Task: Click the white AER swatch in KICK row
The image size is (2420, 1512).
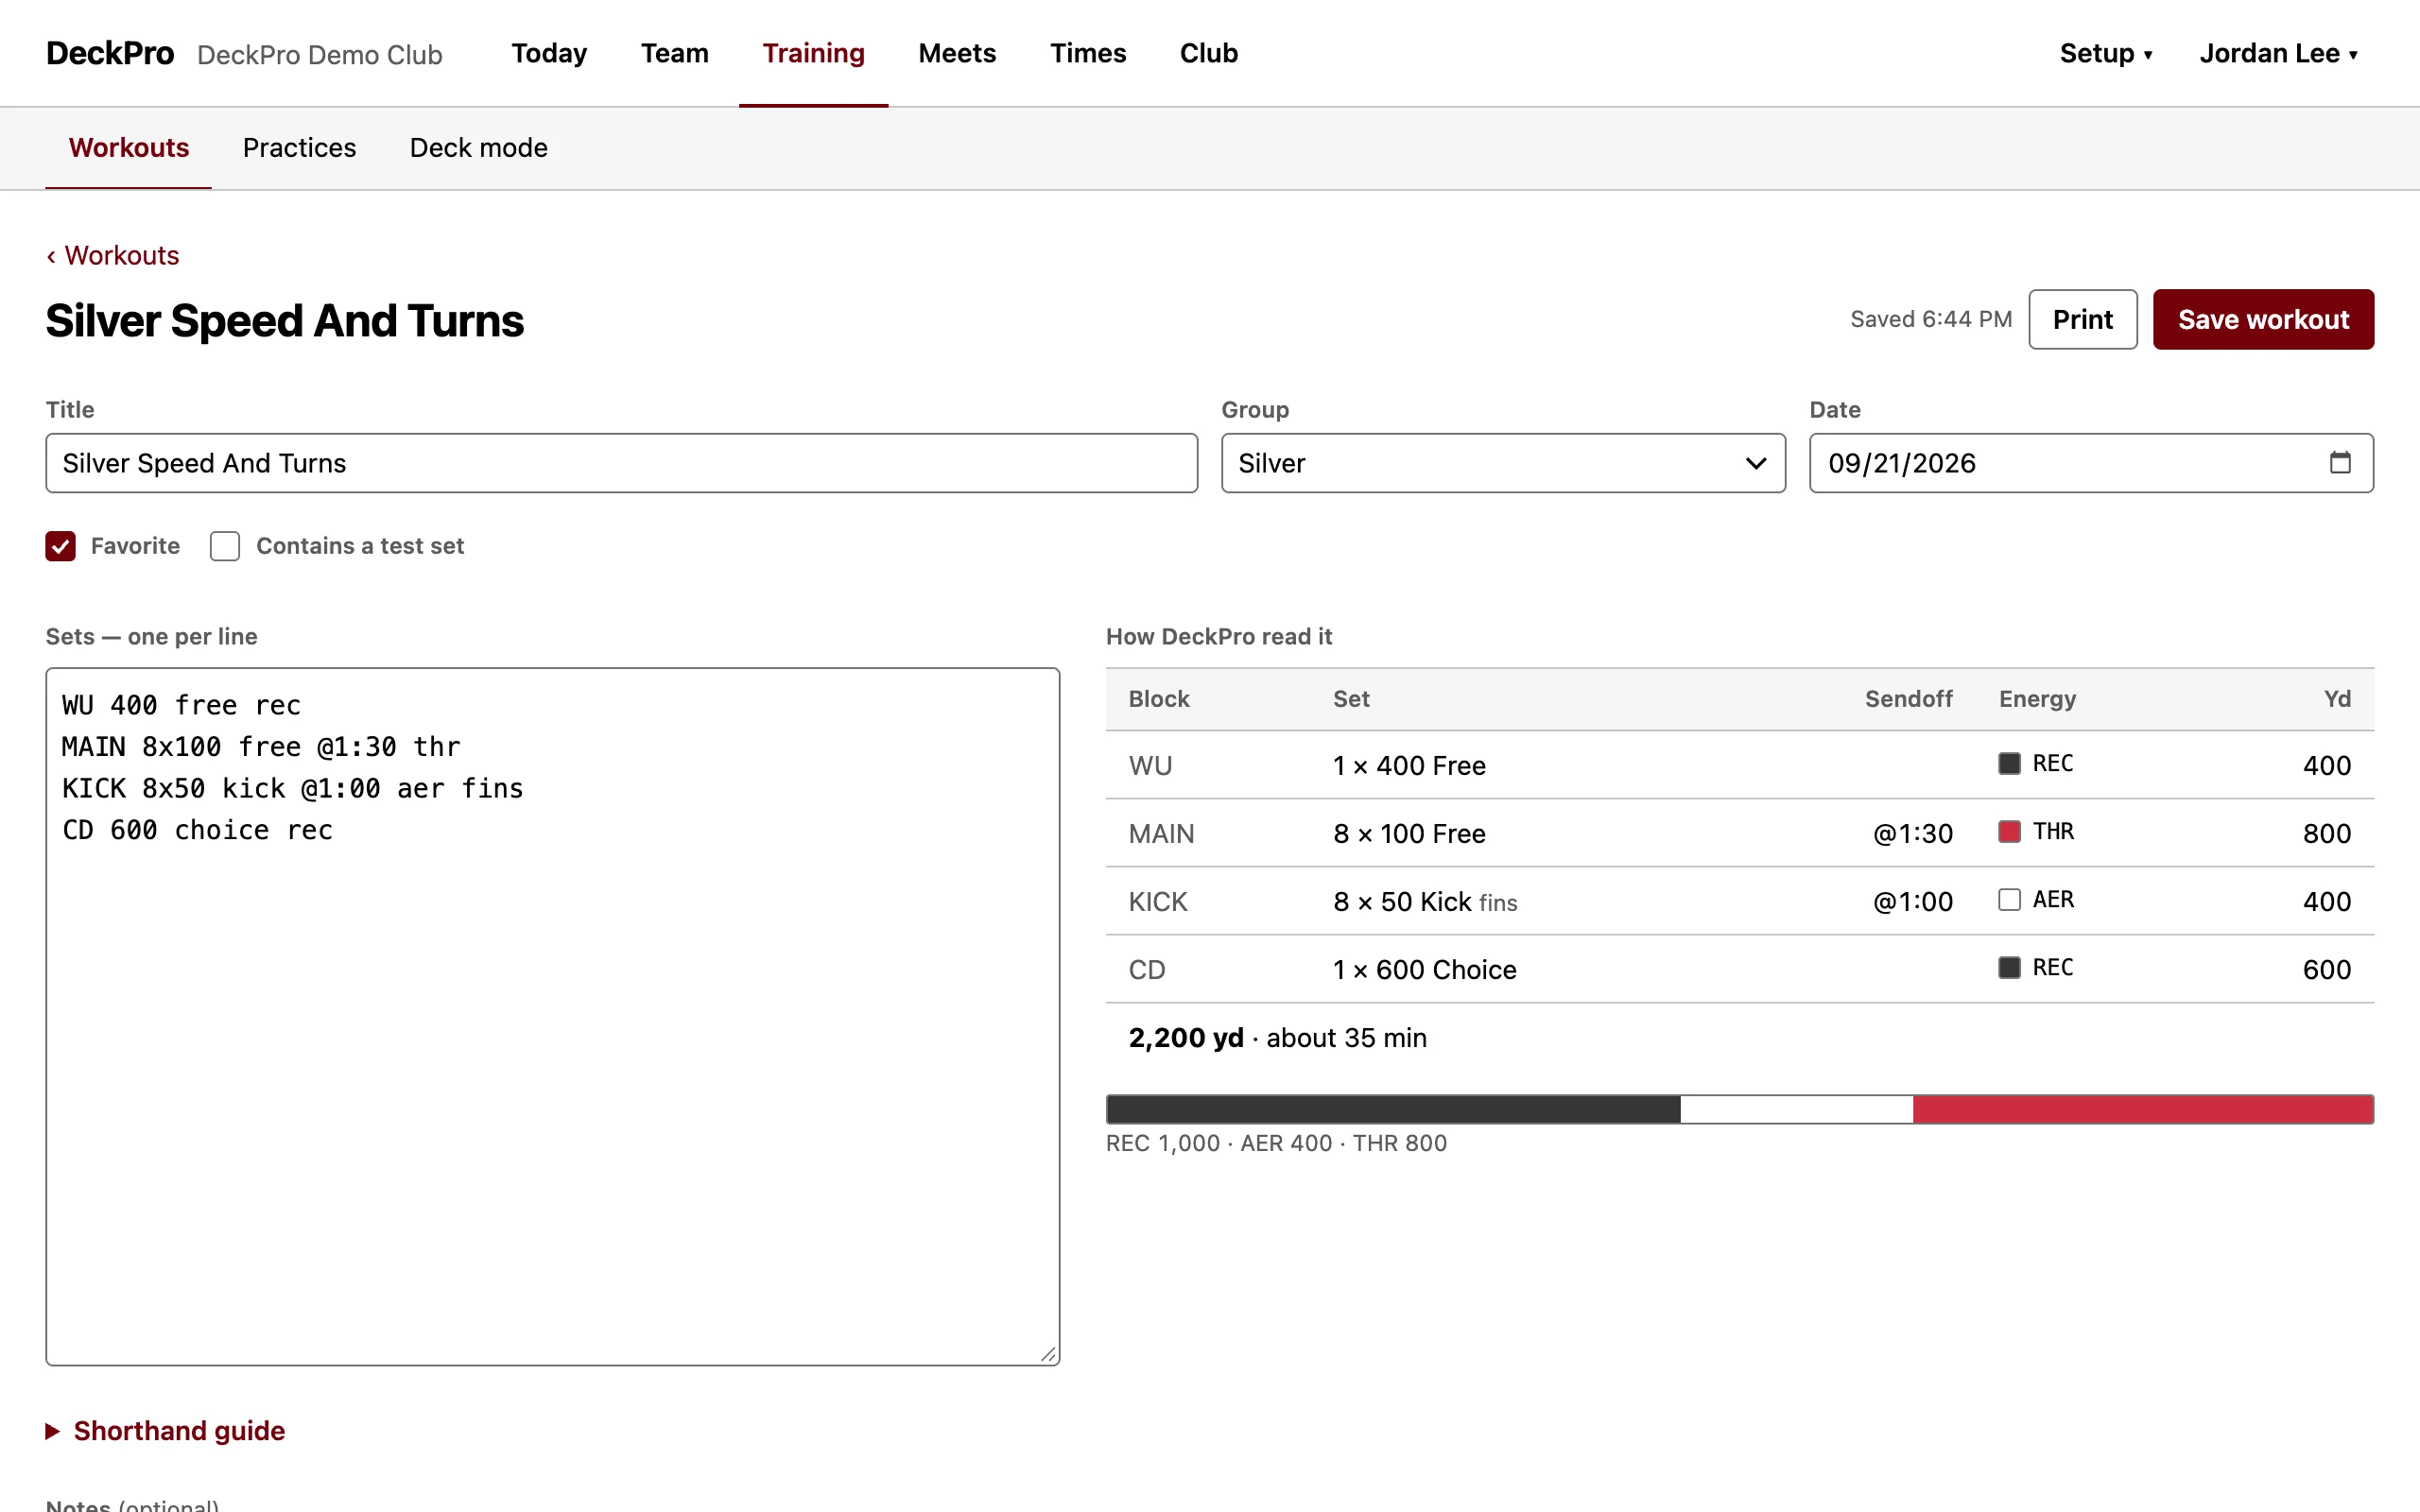Action: tap(2009, 899)
